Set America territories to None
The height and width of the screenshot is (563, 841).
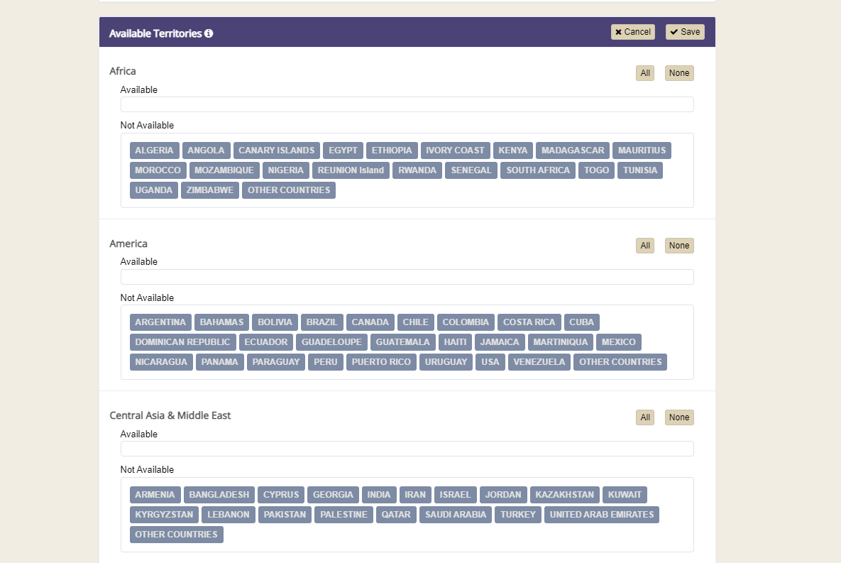coord(678,246)
